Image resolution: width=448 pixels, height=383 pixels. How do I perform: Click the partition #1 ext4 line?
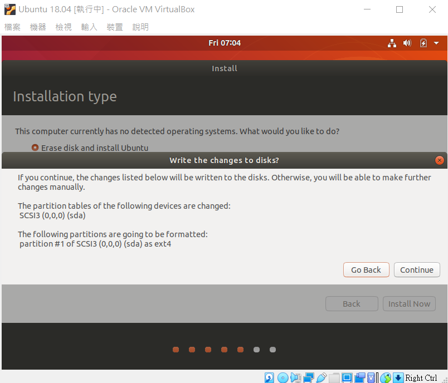(95, 244)
